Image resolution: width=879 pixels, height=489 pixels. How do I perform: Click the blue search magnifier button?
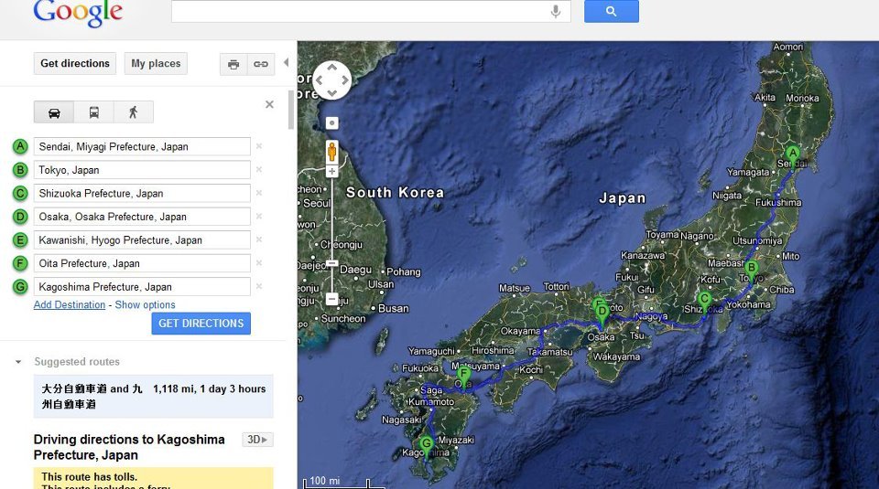pyautogui.click(x=611, y=11)
